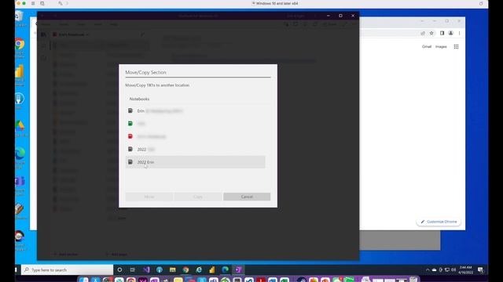Screen dimensions: 503x282
Task: Open Task View on taskbar
Action: click(133, 269)
